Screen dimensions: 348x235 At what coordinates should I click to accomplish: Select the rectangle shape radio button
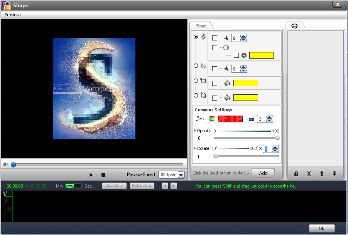point(196,81)
